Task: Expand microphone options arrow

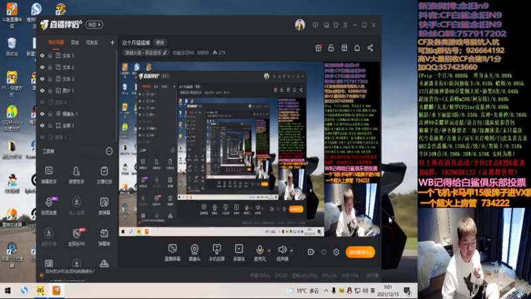Action: pos(269,251)
